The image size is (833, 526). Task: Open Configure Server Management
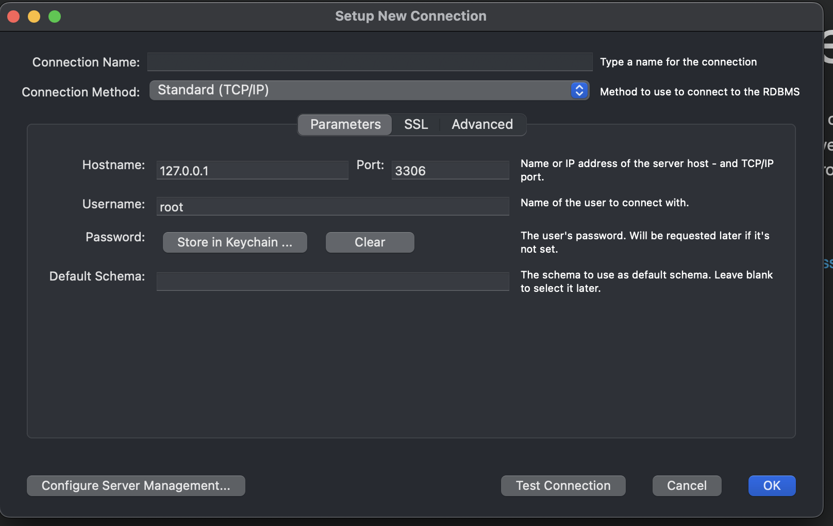[x=136, y=486]
